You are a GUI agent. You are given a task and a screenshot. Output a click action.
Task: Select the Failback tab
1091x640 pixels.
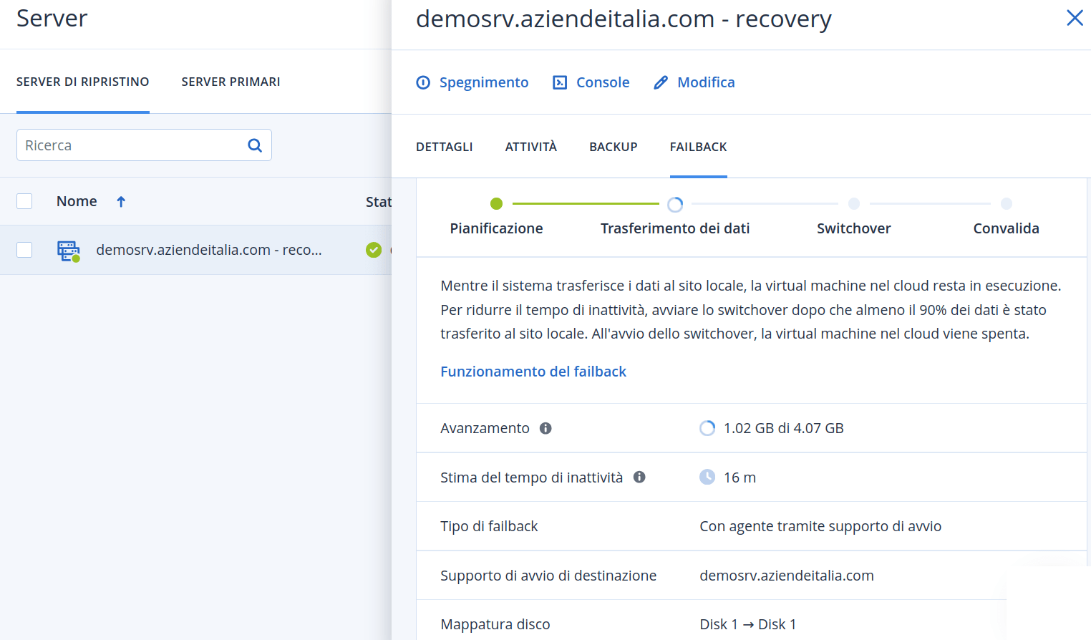699,147
